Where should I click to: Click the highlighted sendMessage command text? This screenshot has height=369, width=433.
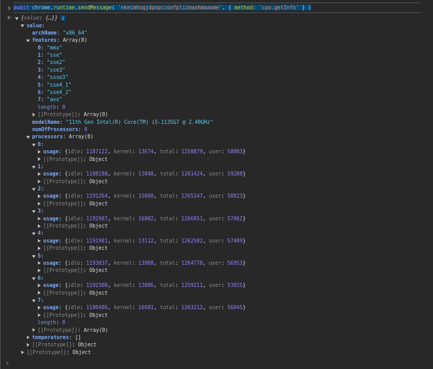155,7
